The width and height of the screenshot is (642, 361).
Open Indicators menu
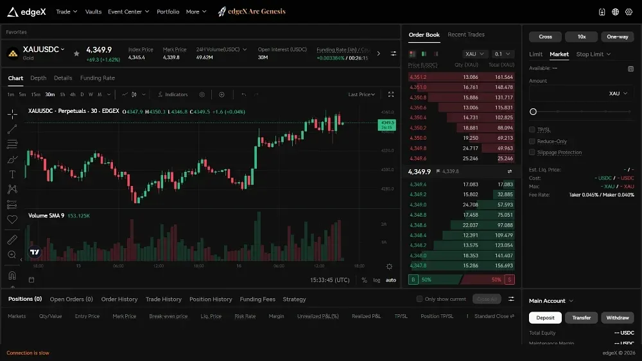[x=173, y=94]
